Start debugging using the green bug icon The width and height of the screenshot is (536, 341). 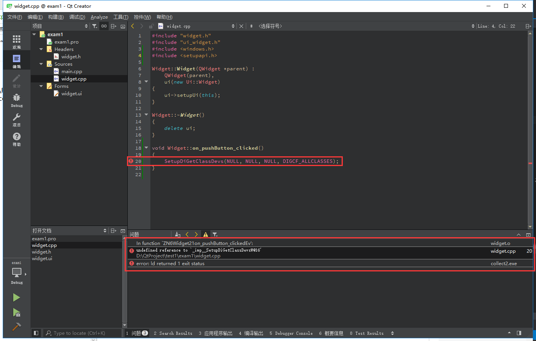16,313
